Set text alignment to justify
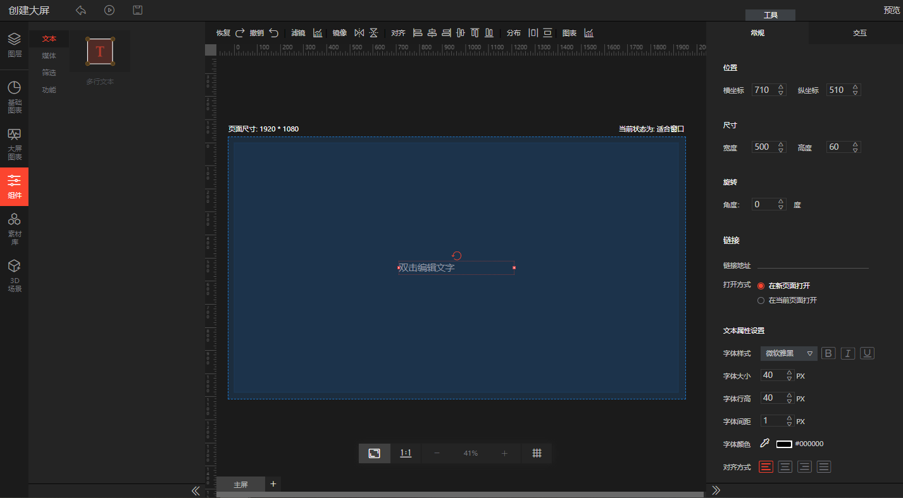Viewport: 903px width, 498px height. click(x=824, y=467)
